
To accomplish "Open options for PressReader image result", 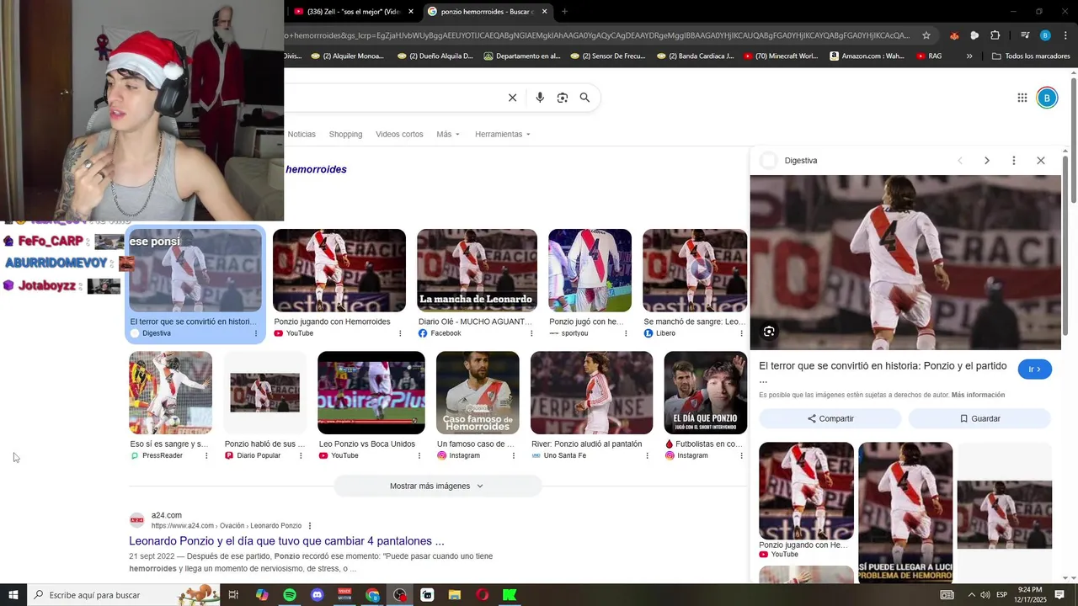I will (x=206, y=455).
